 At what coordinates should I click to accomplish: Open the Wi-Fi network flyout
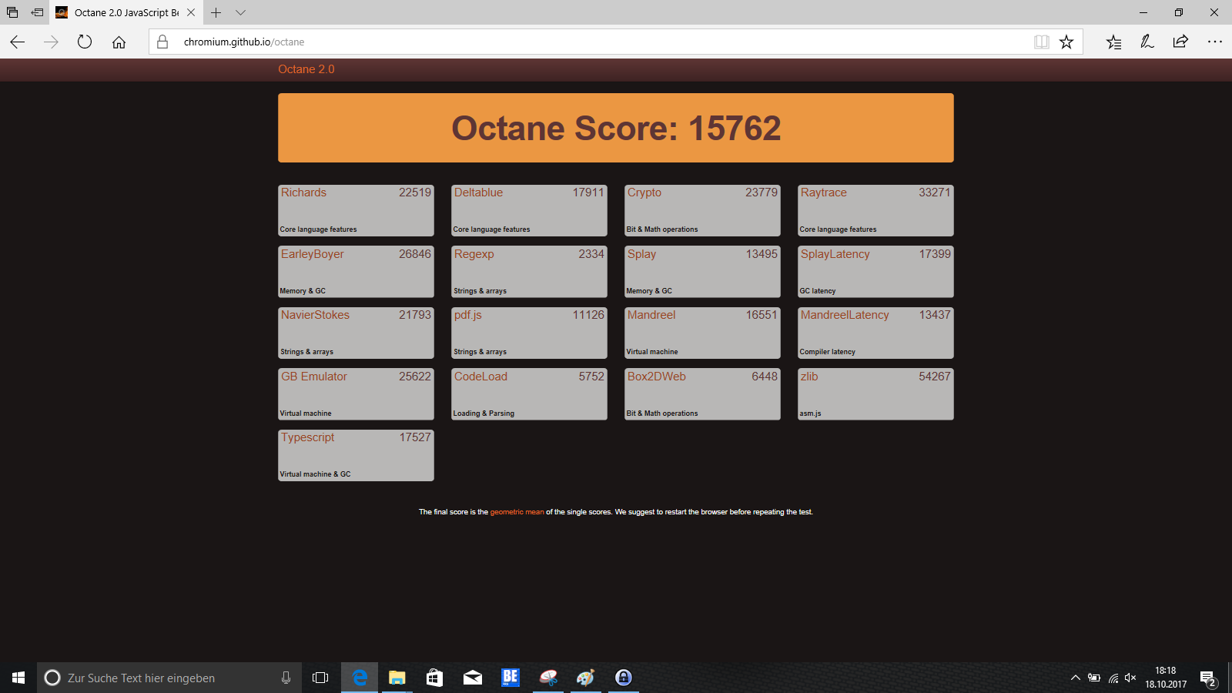tap(1113, 678)
